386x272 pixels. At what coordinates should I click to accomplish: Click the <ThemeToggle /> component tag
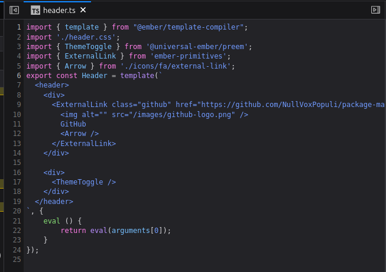84,182
